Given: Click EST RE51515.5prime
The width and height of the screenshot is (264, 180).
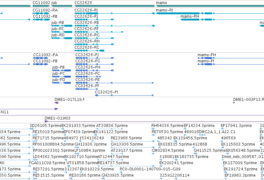Looking at the screenshot, I should 48,176.
